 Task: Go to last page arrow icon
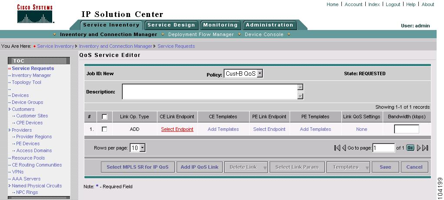(x=425, y=148)
